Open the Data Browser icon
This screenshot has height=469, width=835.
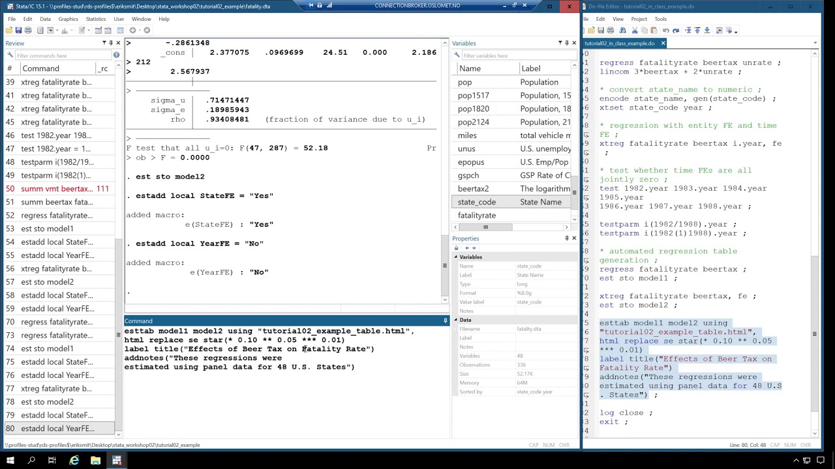click(x=108, y=30)
